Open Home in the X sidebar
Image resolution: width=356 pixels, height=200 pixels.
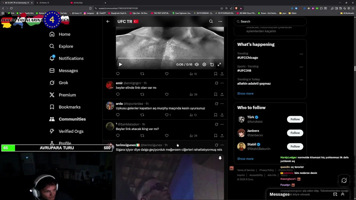coord(60,34)
